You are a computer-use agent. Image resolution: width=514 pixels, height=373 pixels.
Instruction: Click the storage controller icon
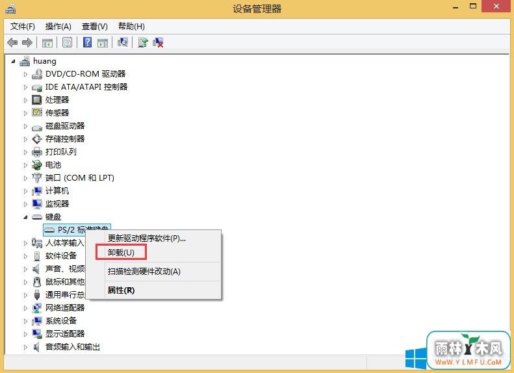pyautogui.click(x=36, y=139)
